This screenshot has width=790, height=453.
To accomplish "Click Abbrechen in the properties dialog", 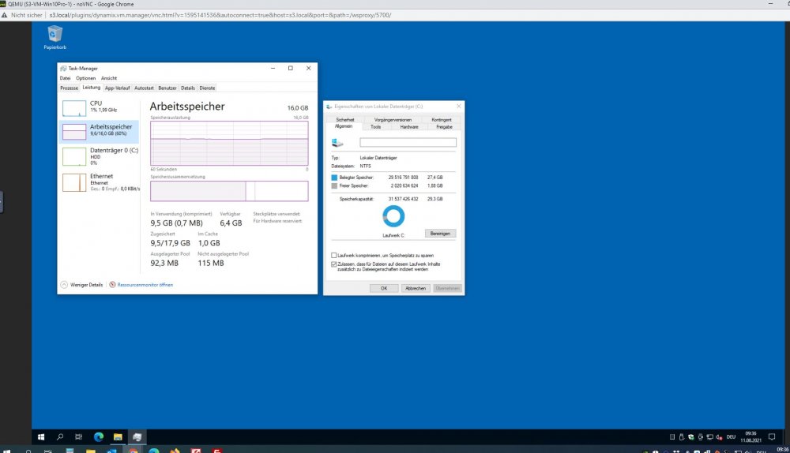I will click(416, 288).
